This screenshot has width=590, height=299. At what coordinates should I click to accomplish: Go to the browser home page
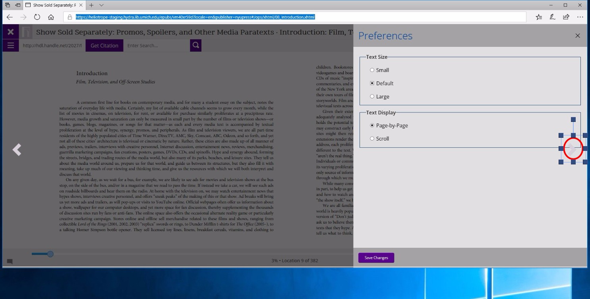pyautogui.click(x=51, y=17)
